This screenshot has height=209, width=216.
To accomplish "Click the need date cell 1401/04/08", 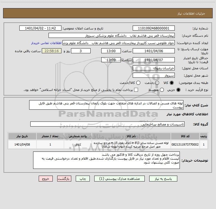I will point(22,144).
